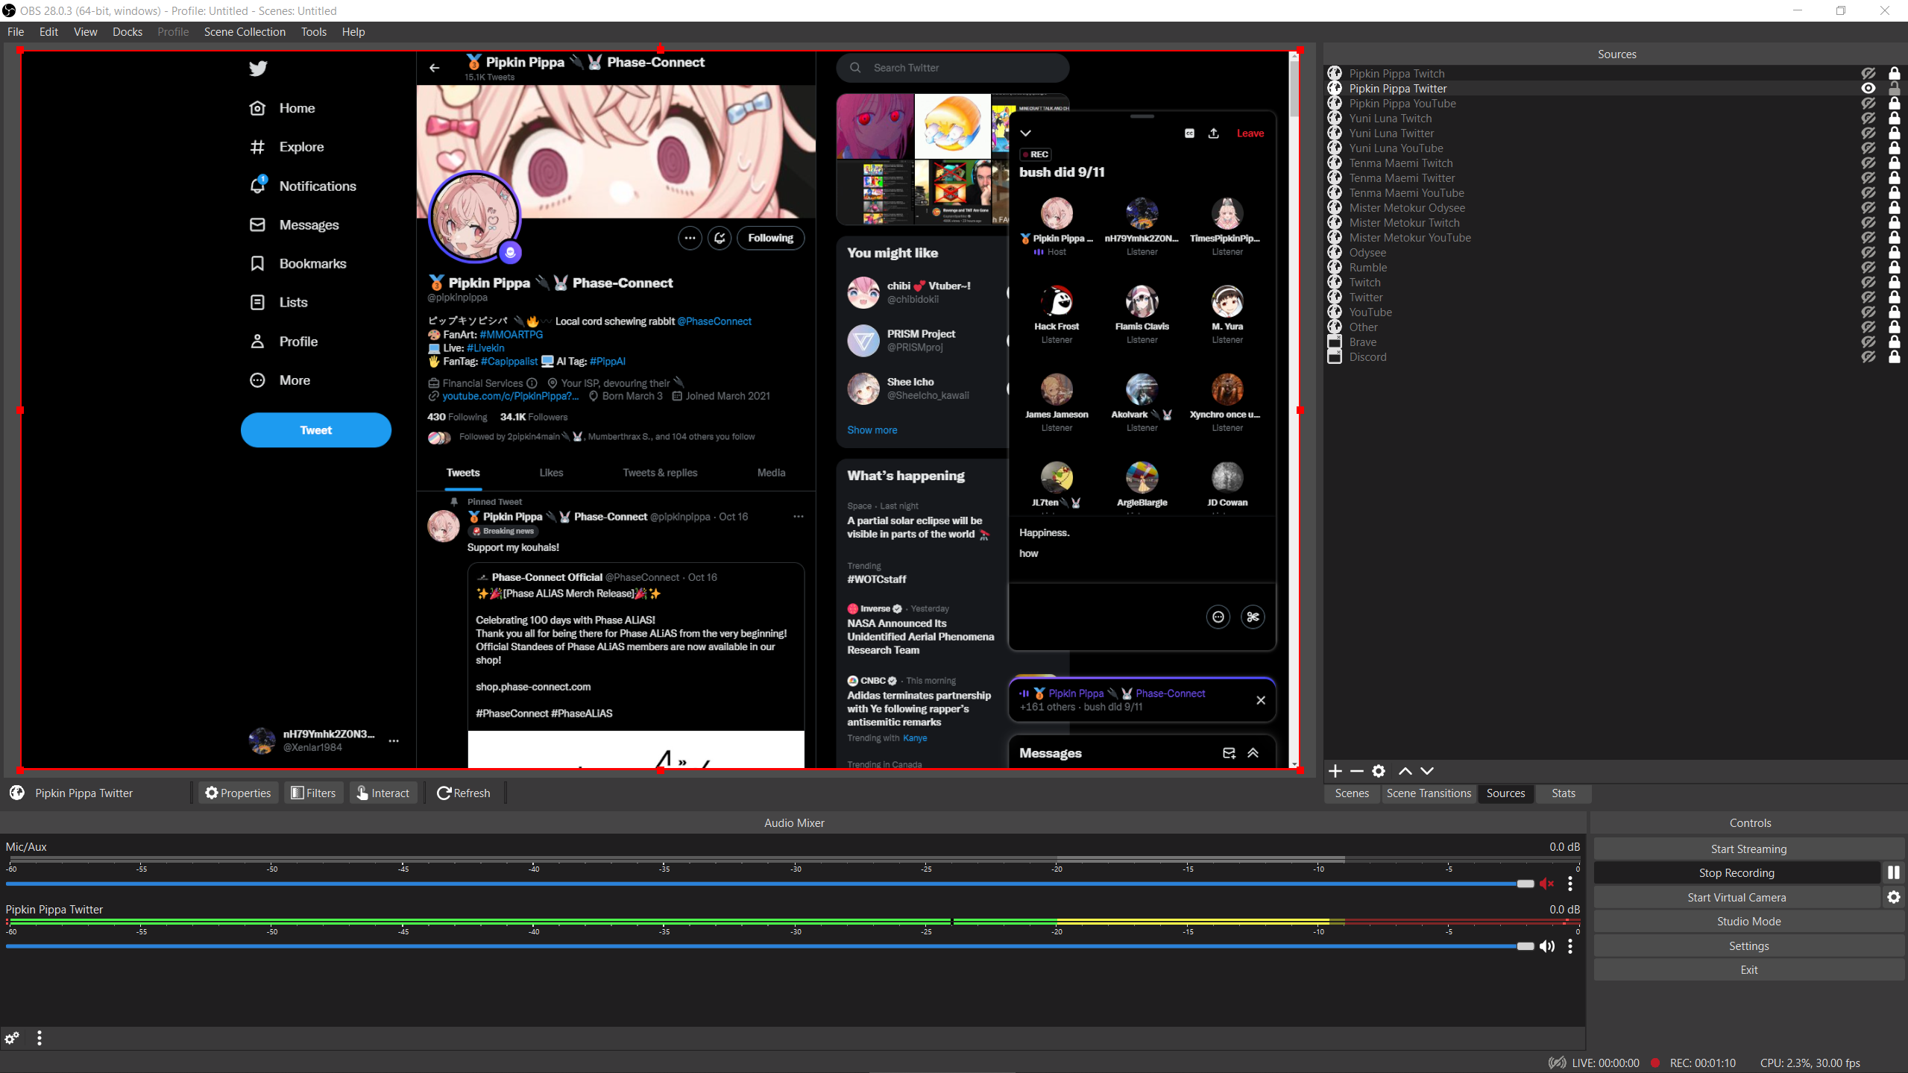Open Audio Mixer kebab menu at bottom left
Viewport: 1908px width, 1073px height.
tap(40, 1038)
